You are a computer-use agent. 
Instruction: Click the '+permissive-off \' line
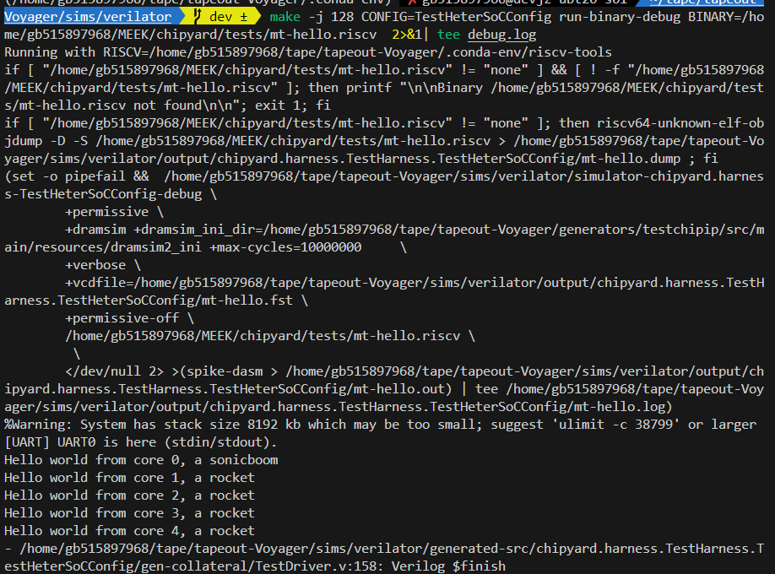pyautogui.click(x=129, y=318)
